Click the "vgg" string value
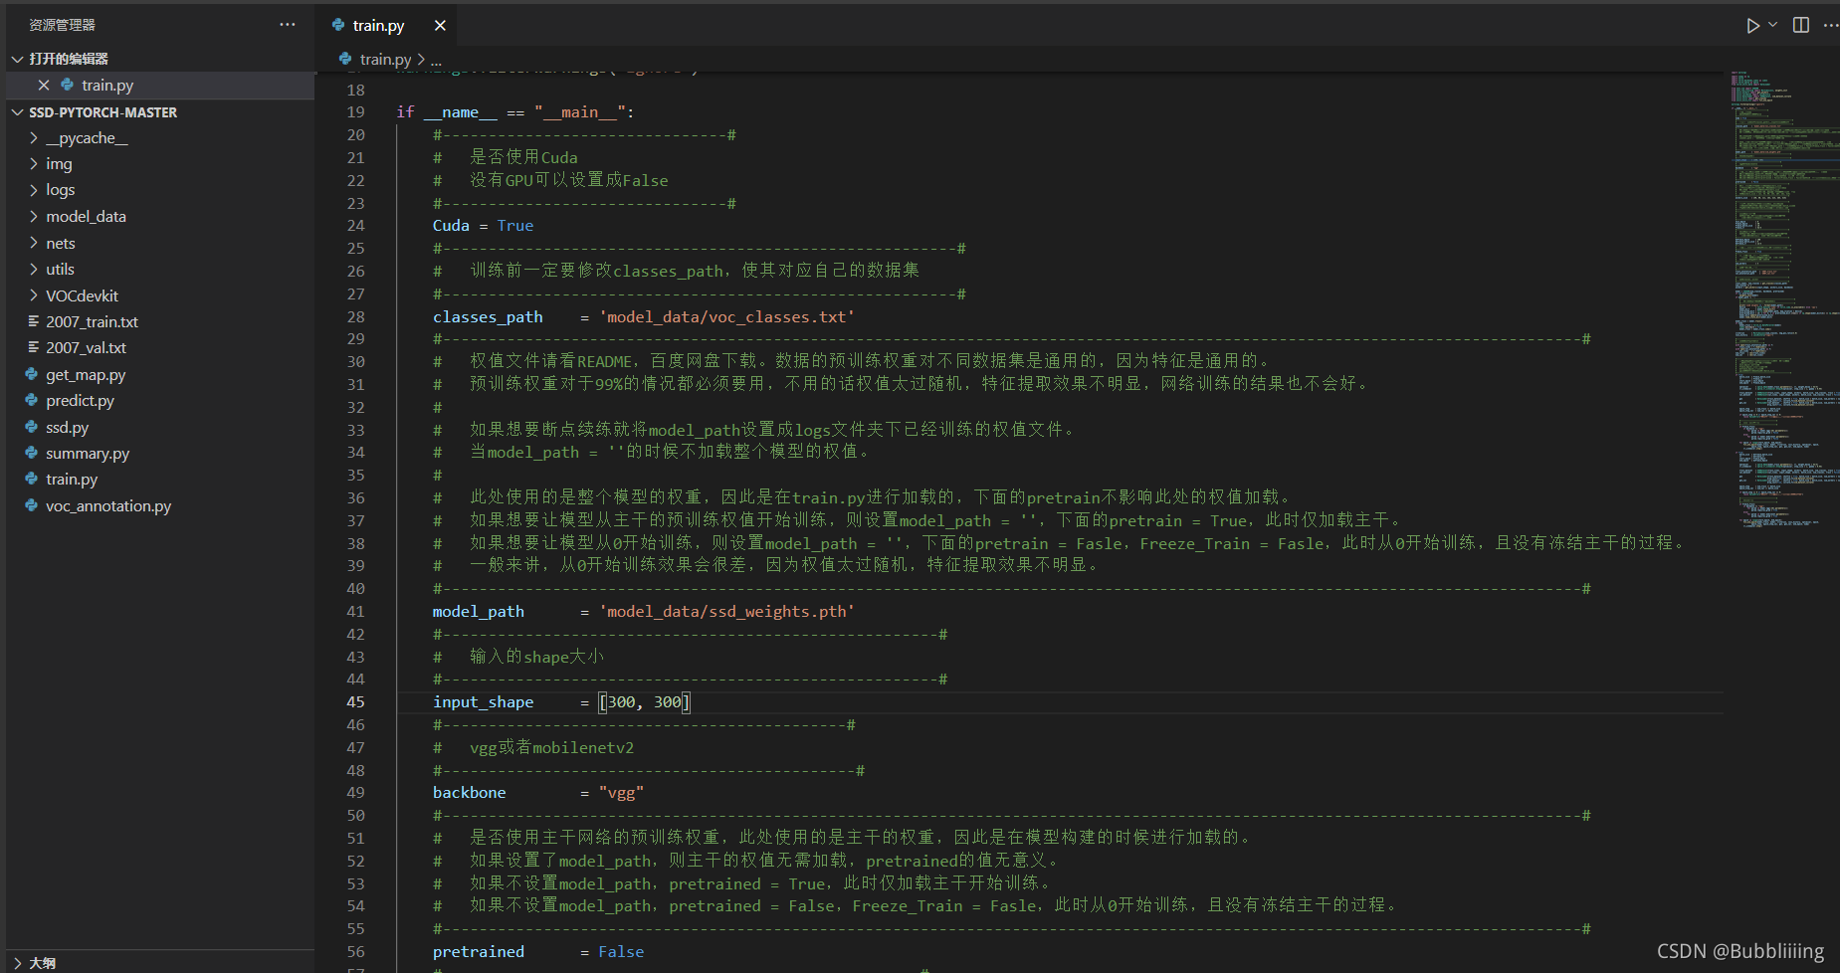Image resolution: width=1840 pixels, height=973 pixels. click(621, 793)
